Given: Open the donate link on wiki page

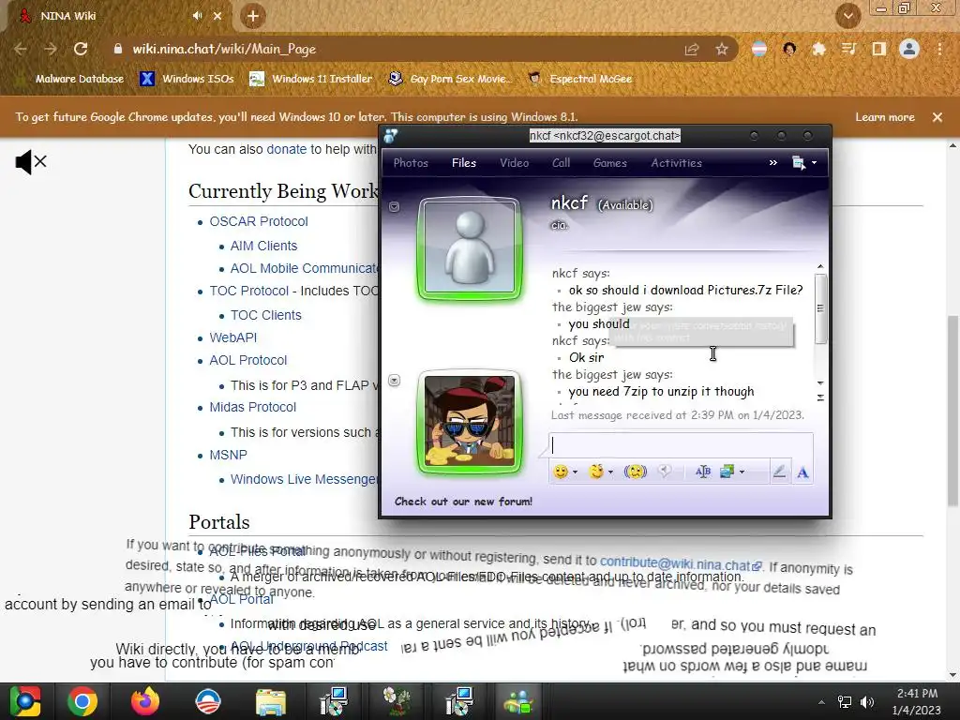Looking at the screenshot, I should 287,149.
